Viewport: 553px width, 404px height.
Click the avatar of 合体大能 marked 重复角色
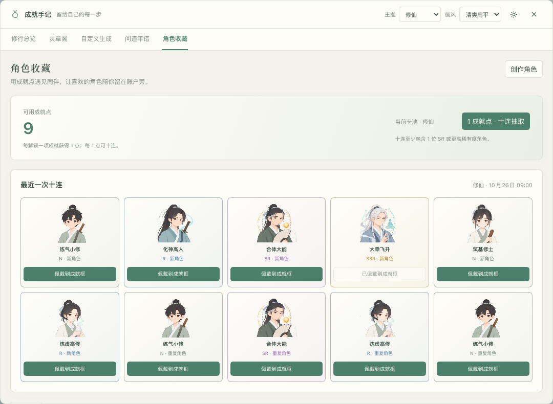pos(276,319)
